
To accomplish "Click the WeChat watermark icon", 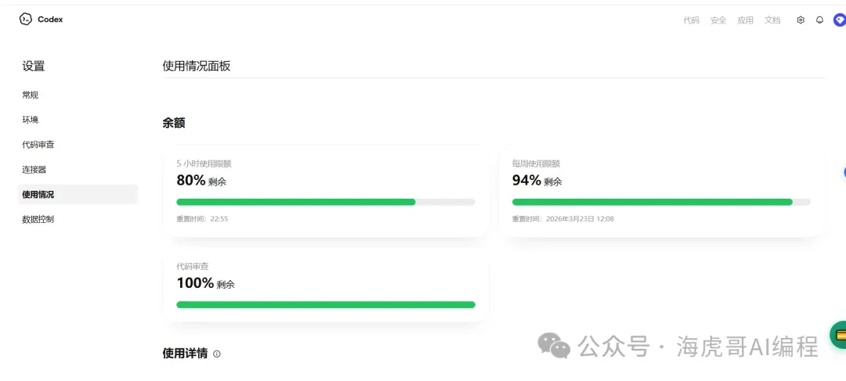I will coord(559,347).
